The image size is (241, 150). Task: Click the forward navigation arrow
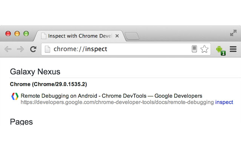click(x=20, y=49)
